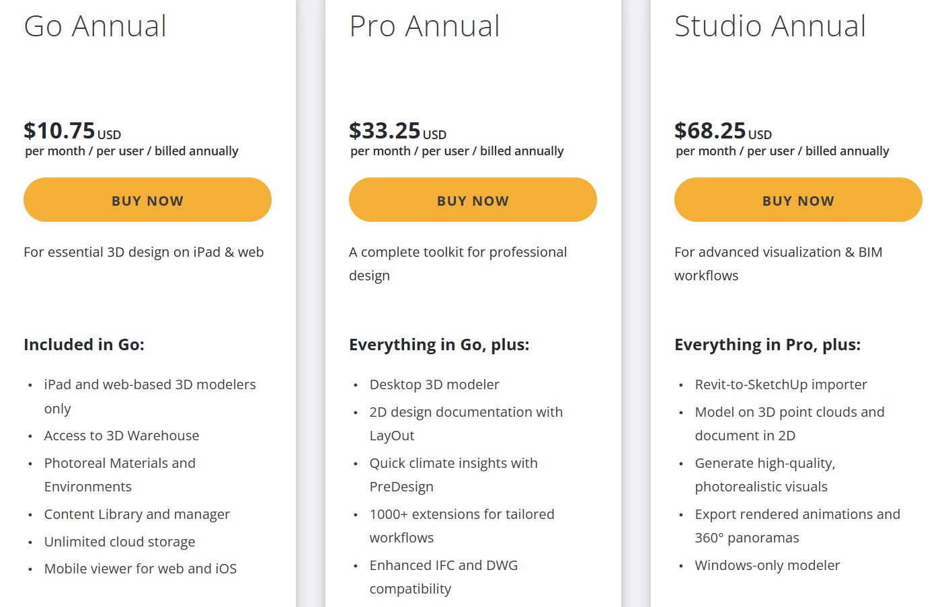Select the Studio Annual plan heading
The height and width of the screenshot is (607, 946).
pyautogui.click(x=770, y=26)
